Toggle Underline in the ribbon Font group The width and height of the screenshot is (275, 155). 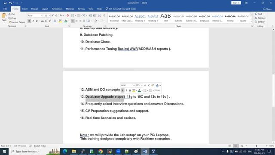[x=37, y=21]
